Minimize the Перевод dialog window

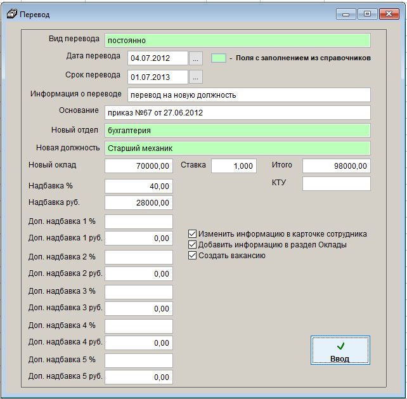pyautogui.click(x=347, y=13)
